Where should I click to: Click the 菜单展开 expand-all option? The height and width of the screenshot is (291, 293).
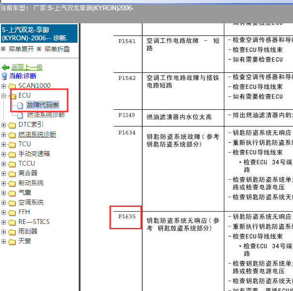click(x=21, y=49)
